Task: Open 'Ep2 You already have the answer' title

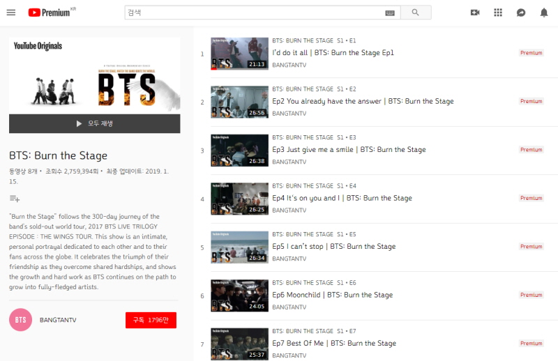Action: pos(363,101)
